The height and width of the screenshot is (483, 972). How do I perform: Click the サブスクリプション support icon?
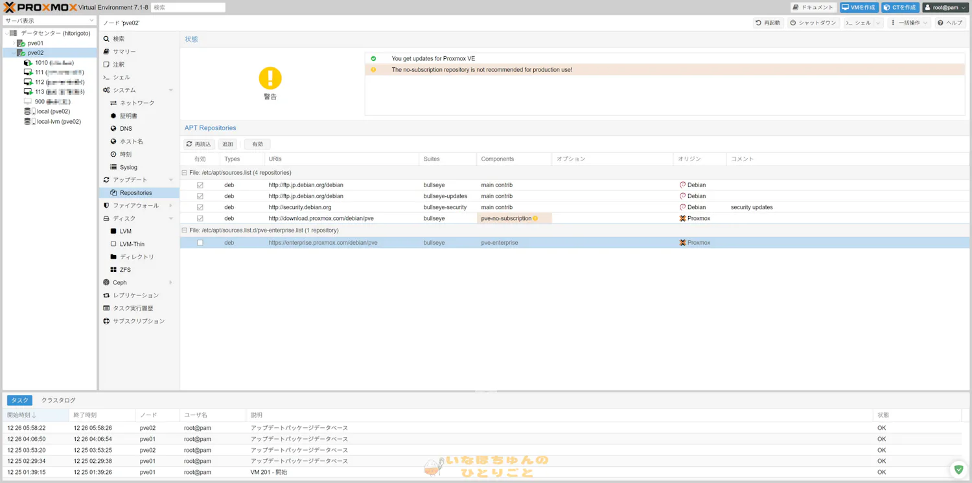106,321
